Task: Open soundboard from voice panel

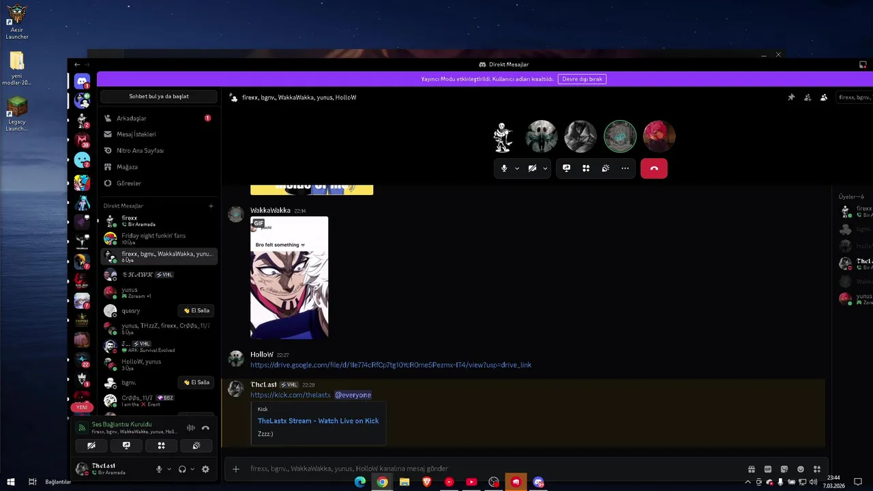Action: pyautogui.click(x=196, y=445)
